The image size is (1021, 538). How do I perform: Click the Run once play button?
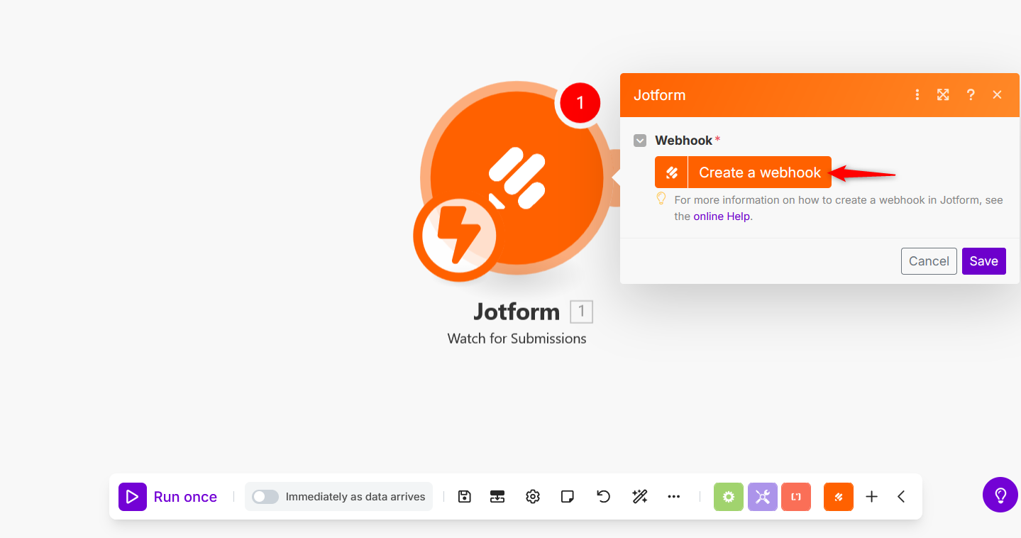tap(133, 497)
